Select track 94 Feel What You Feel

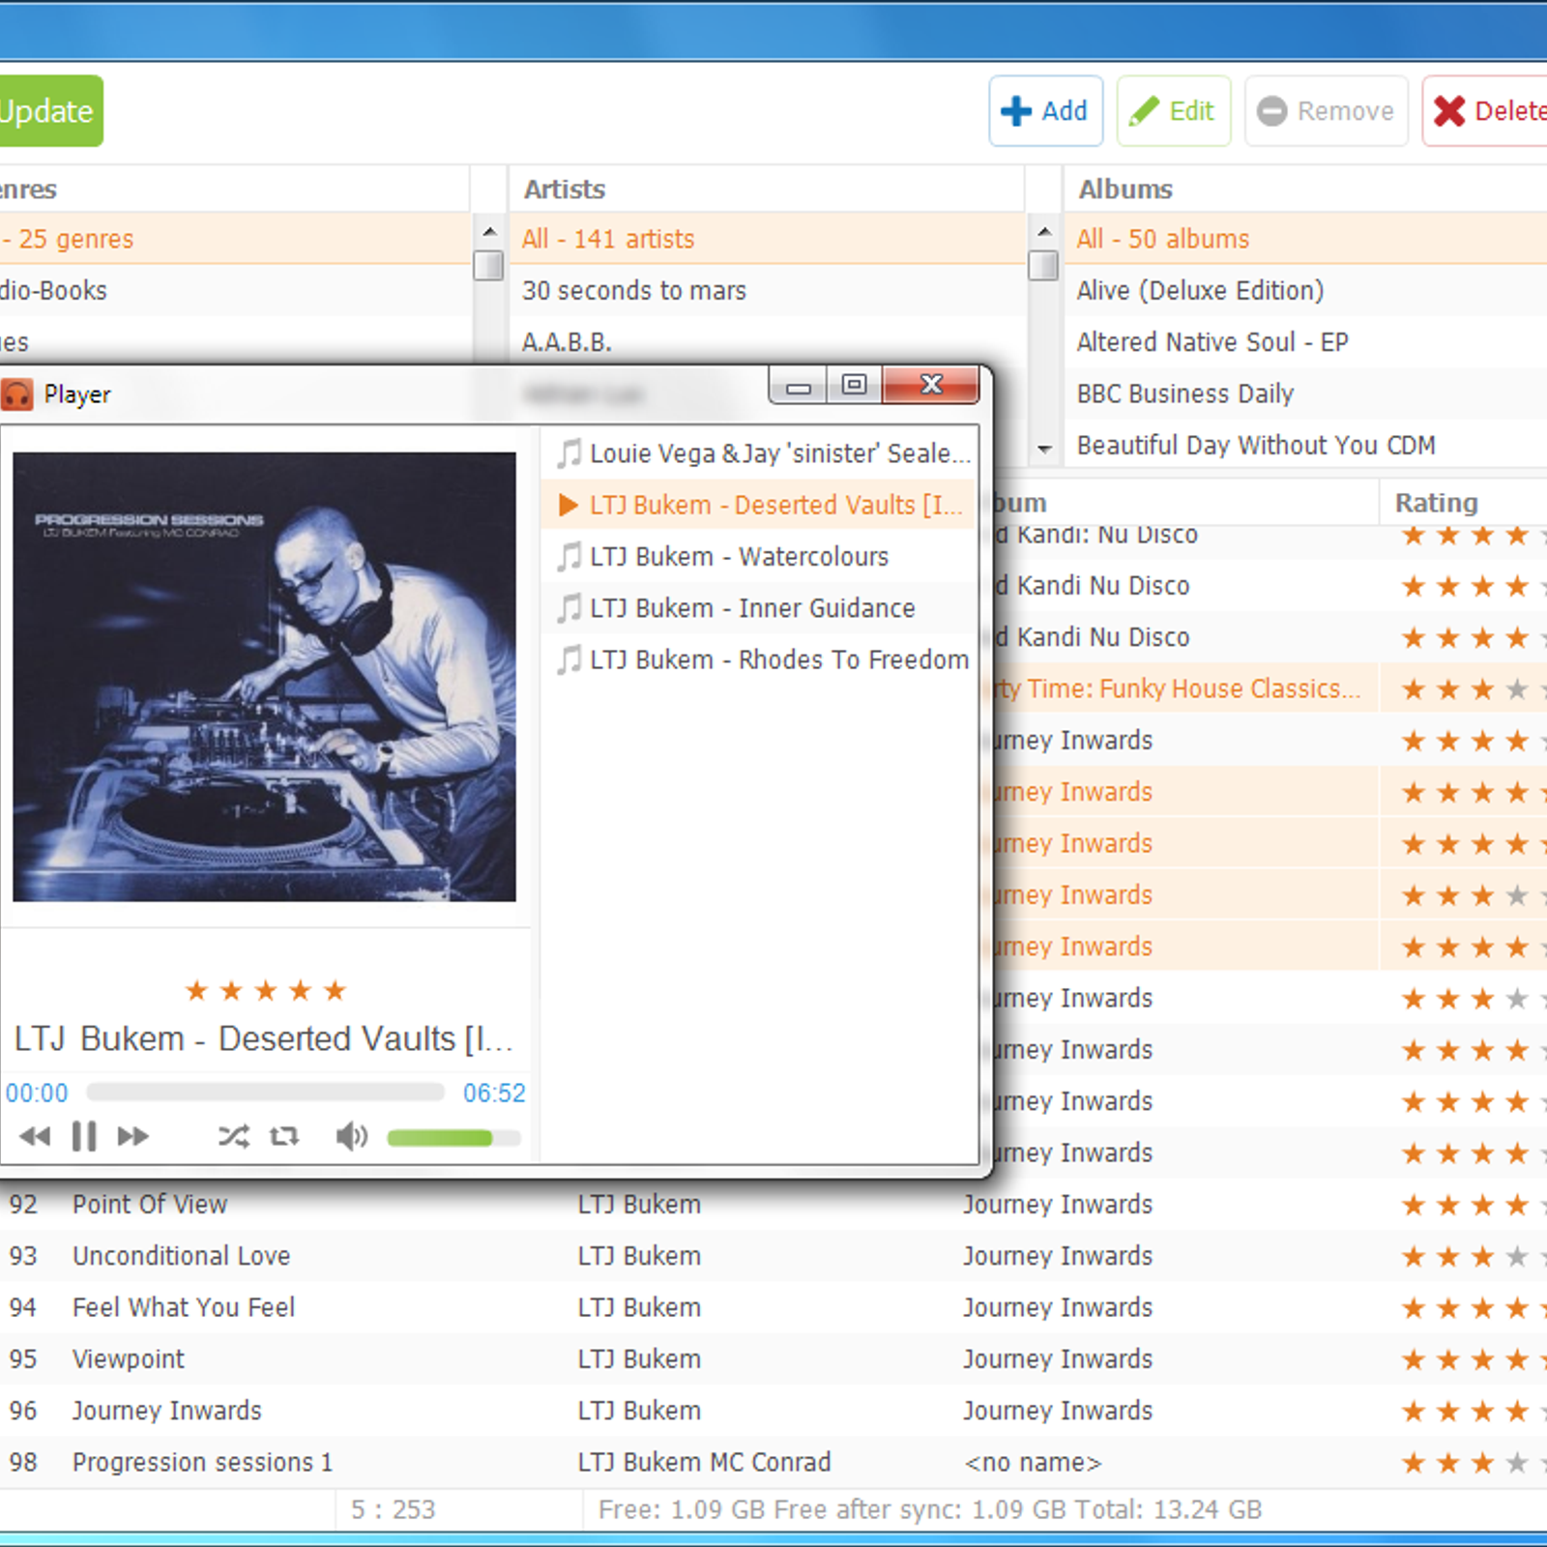coord(773,1307)
